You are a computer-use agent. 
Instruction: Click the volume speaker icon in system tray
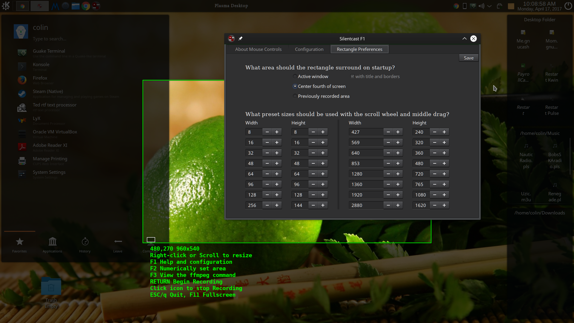[481, 6]
